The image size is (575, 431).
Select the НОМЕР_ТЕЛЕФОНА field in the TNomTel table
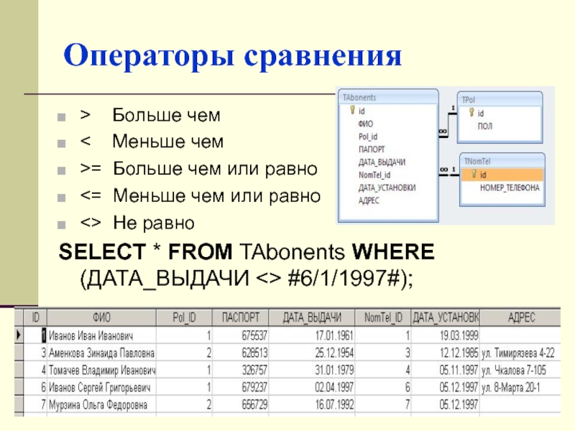point(510,187)
